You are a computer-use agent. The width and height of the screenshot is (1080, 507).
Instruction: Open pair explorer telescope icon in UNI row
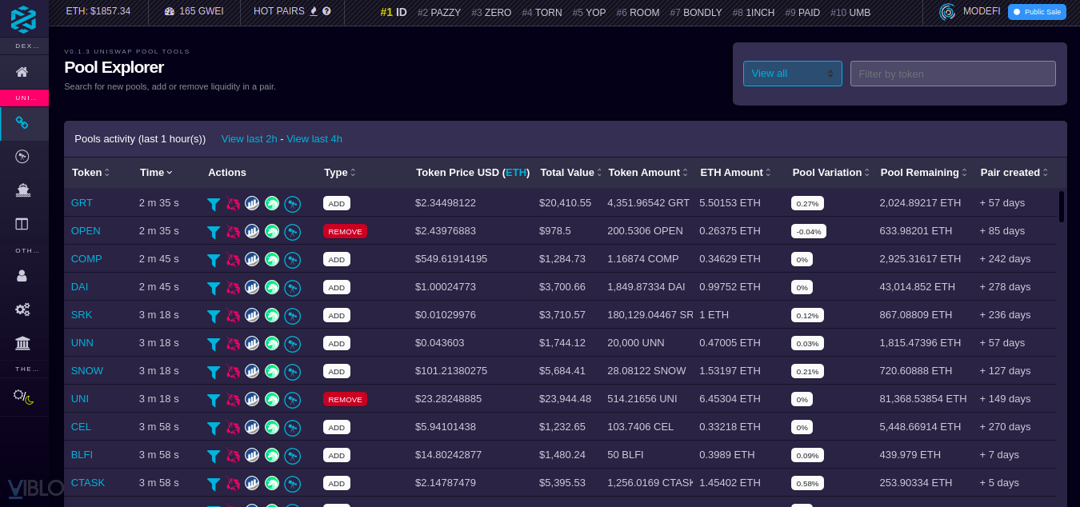293,400
